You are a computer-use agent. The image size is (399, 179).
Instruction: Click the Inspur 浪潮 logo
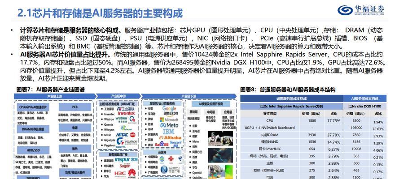[x=126, y=160]
